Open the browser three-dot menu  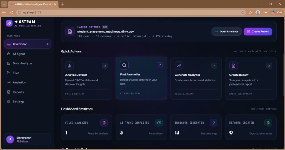pyautogui.click(x=265, y=12)
